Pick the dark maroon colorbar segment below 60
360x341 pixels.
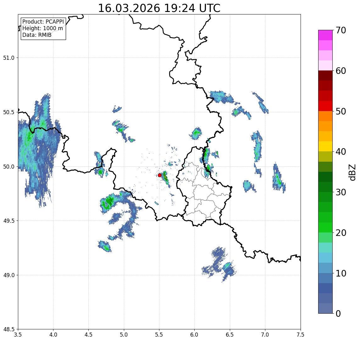325,75
